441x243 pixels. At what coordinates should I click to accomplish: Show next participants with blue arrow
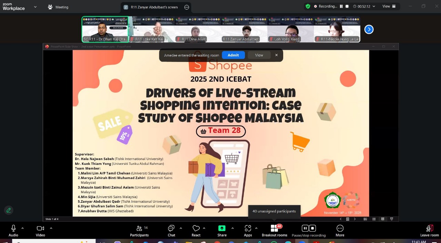coord(369,30)
